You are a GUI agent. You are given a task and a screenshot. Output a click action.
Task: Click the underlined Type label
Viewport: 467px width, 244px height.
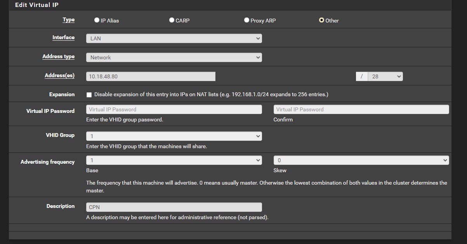tap(69, 19)
